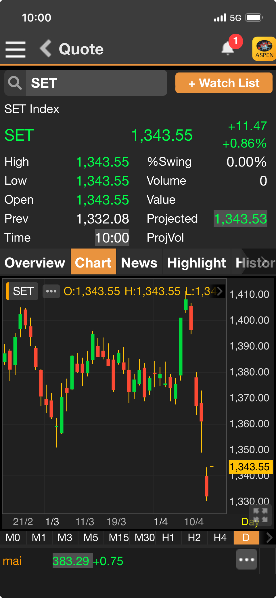Open the News tab
This screenshot has height=598, width=276.
coord(139,263)
